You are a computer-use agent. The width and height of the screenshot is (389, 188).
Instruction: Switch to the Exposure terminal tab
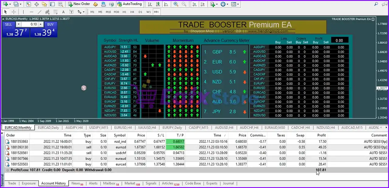[29, 183]
